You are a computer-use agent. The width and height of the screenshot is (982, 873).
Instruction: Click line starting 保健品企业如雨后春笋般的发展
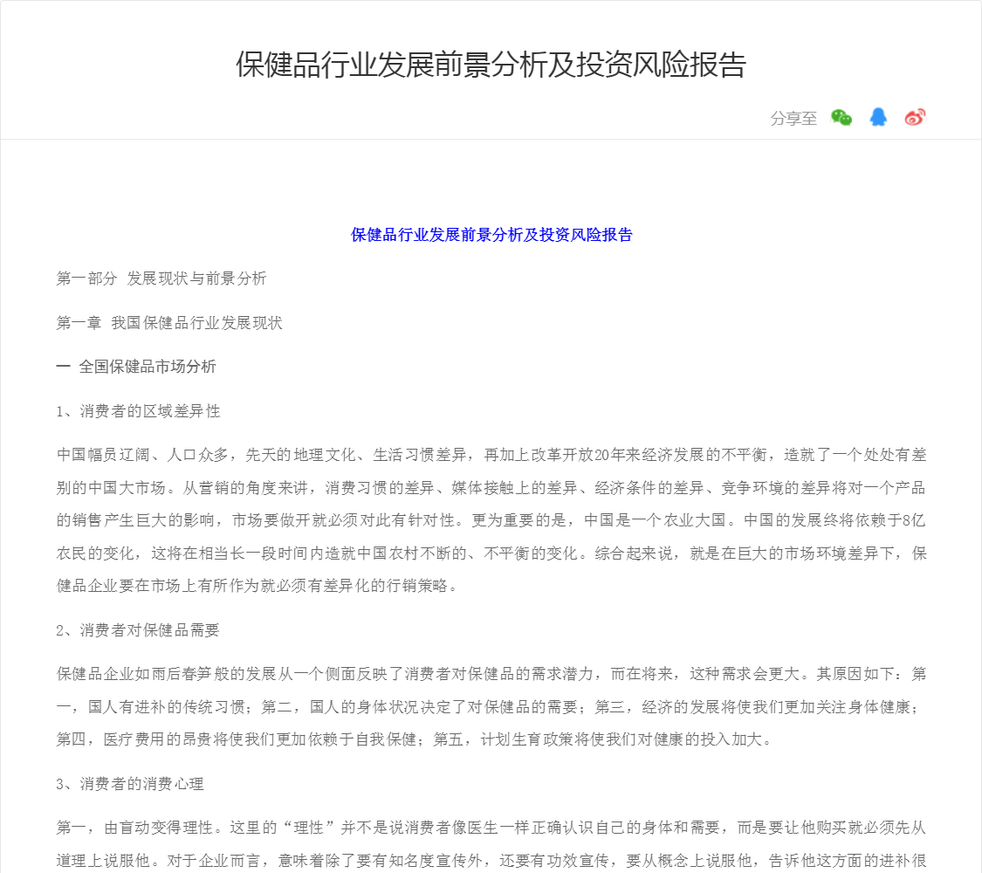(491, 675)
